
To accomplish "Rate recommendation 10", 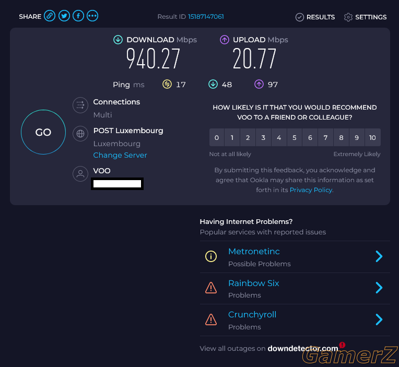I will pos(372,138).
